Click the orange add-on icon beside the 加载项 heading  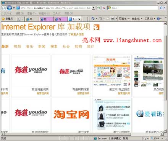pos(96,27)
